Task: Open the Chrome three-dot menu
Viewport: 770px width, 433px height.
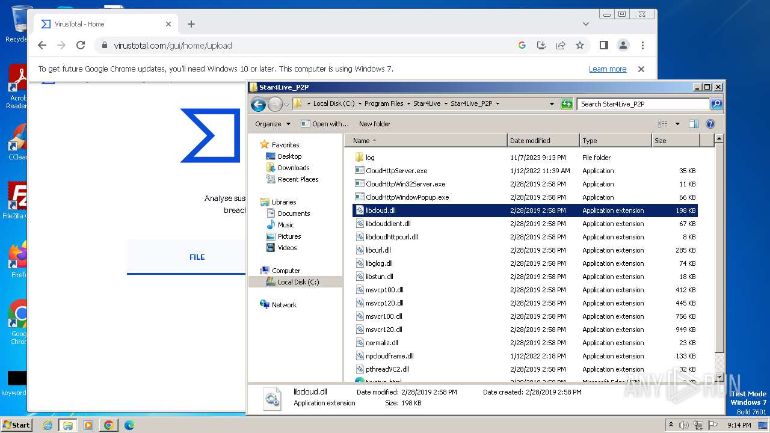Action: [x=642, y=45]
